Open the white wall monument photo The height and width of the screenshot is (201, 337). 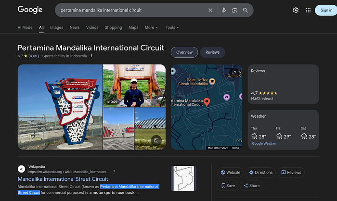pyautogui.click(x=118, y=129)
